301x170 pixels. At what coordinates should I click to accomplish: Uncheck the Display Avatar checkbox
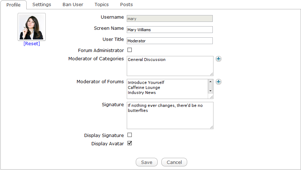[x=130, y=143]
